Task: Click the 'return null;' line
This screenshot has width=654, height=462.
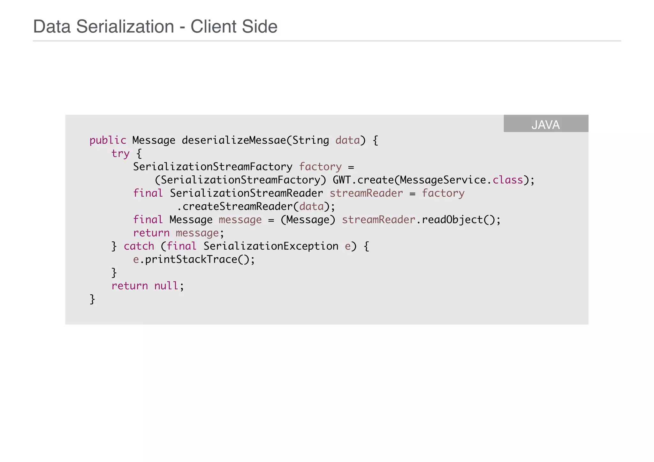Action: tap(148, 286)
